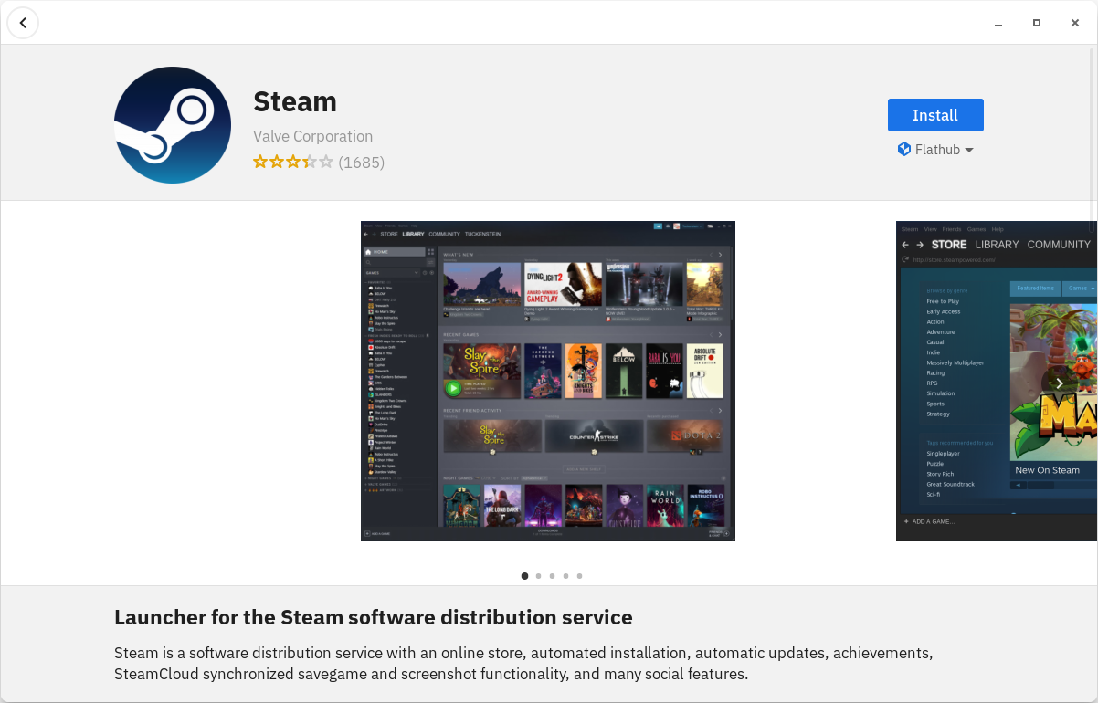Click the carousel next arrow
Screen dimensions: 1098x703
click(x=1060, y=383)
